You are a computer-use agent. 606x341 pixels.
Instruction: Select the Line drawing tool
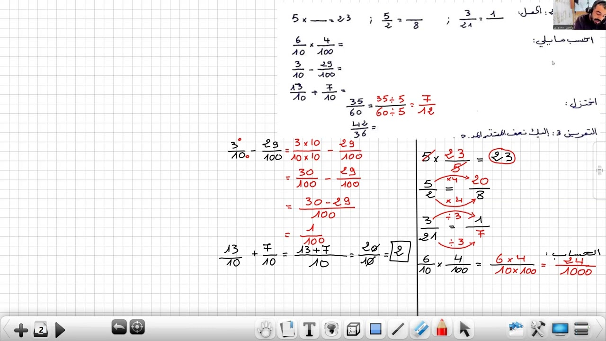point(398,329)
